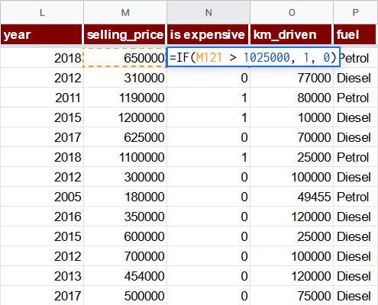Select selling price cell 1100000
The image size is (378, 305).
125,157
